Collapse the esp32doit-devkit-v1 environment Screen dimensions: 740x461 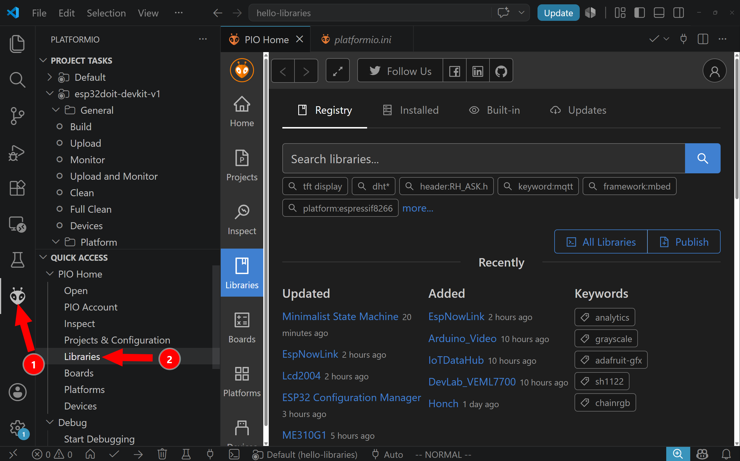49,93
